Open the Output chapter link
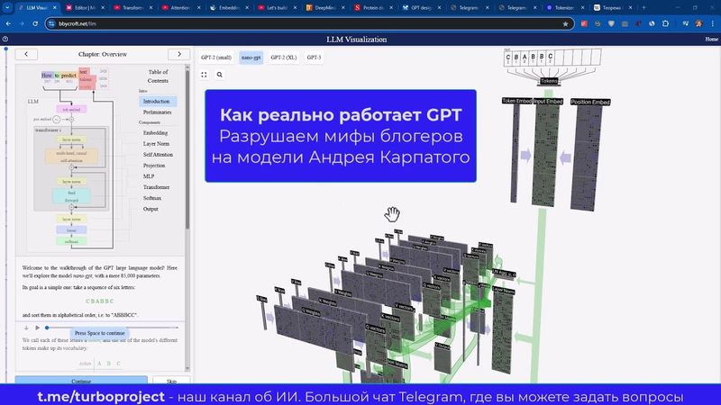 (x=151, y=209)
